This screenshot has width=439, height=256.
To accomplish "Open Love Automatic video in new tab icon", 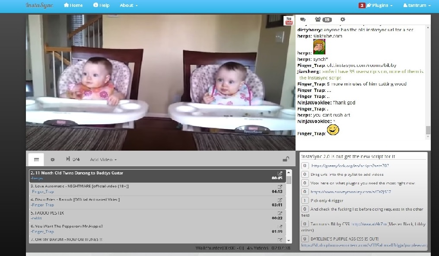I will point(280,186).
